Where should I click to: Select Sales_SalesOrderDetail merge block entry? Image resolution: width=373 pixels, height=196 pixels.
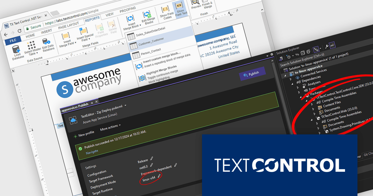[x=150, y=32]
